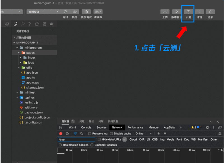The height and width of the screenshot is (163, 224).
Task: Expand the minitest folder
Action: 17,92
